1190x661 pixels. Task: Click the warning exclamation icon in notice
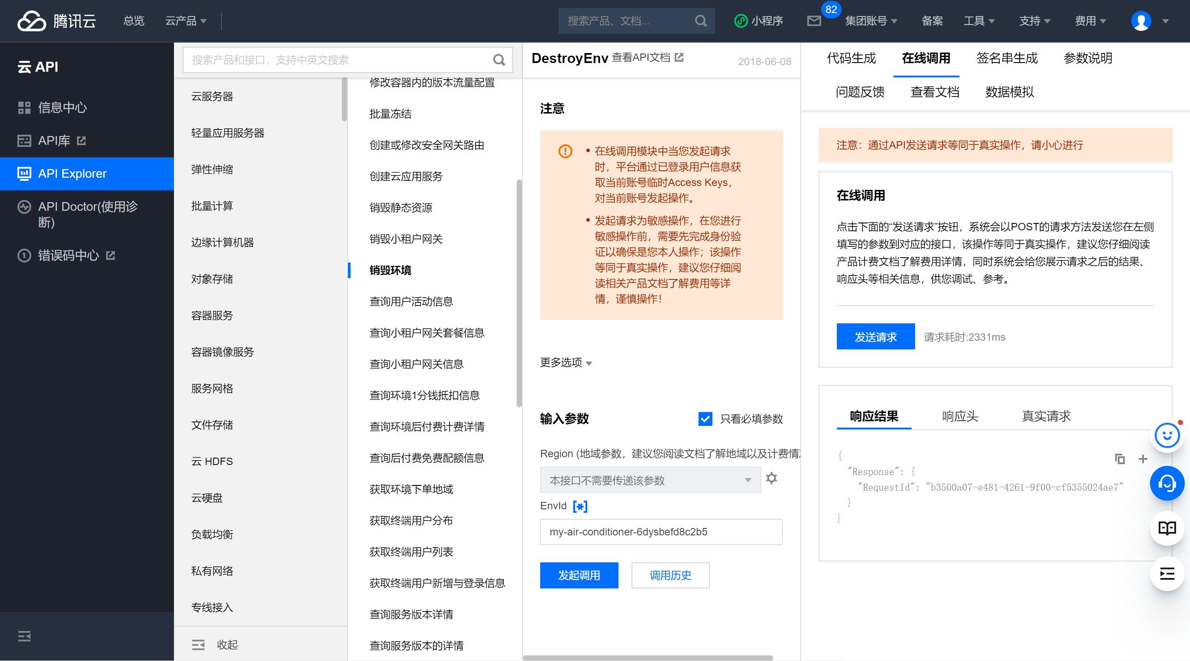point(565,151)
